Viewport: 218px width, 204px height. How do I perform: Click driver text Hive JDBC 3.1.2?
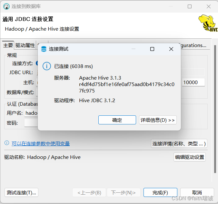coord(97,100)
